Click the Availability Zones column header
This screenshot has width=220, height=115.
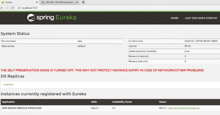point(122,102)
